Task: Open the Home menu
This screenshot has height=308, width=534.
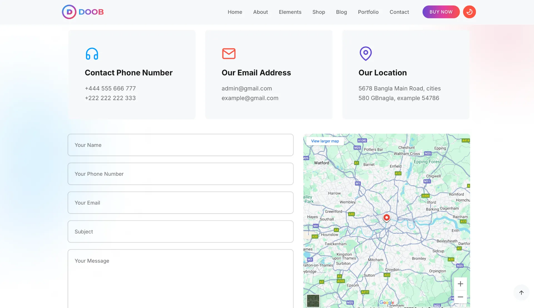Action: coord(235,12)
